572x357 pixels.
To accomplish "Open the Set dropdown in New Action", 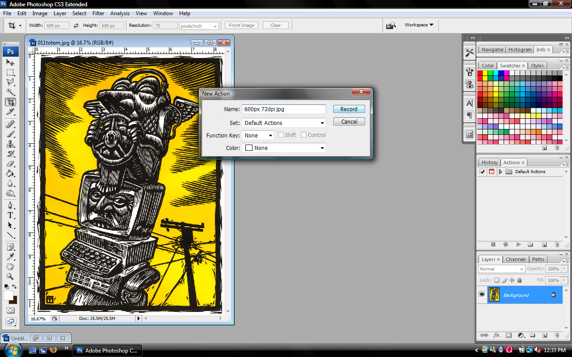I will tap(284, 123).
